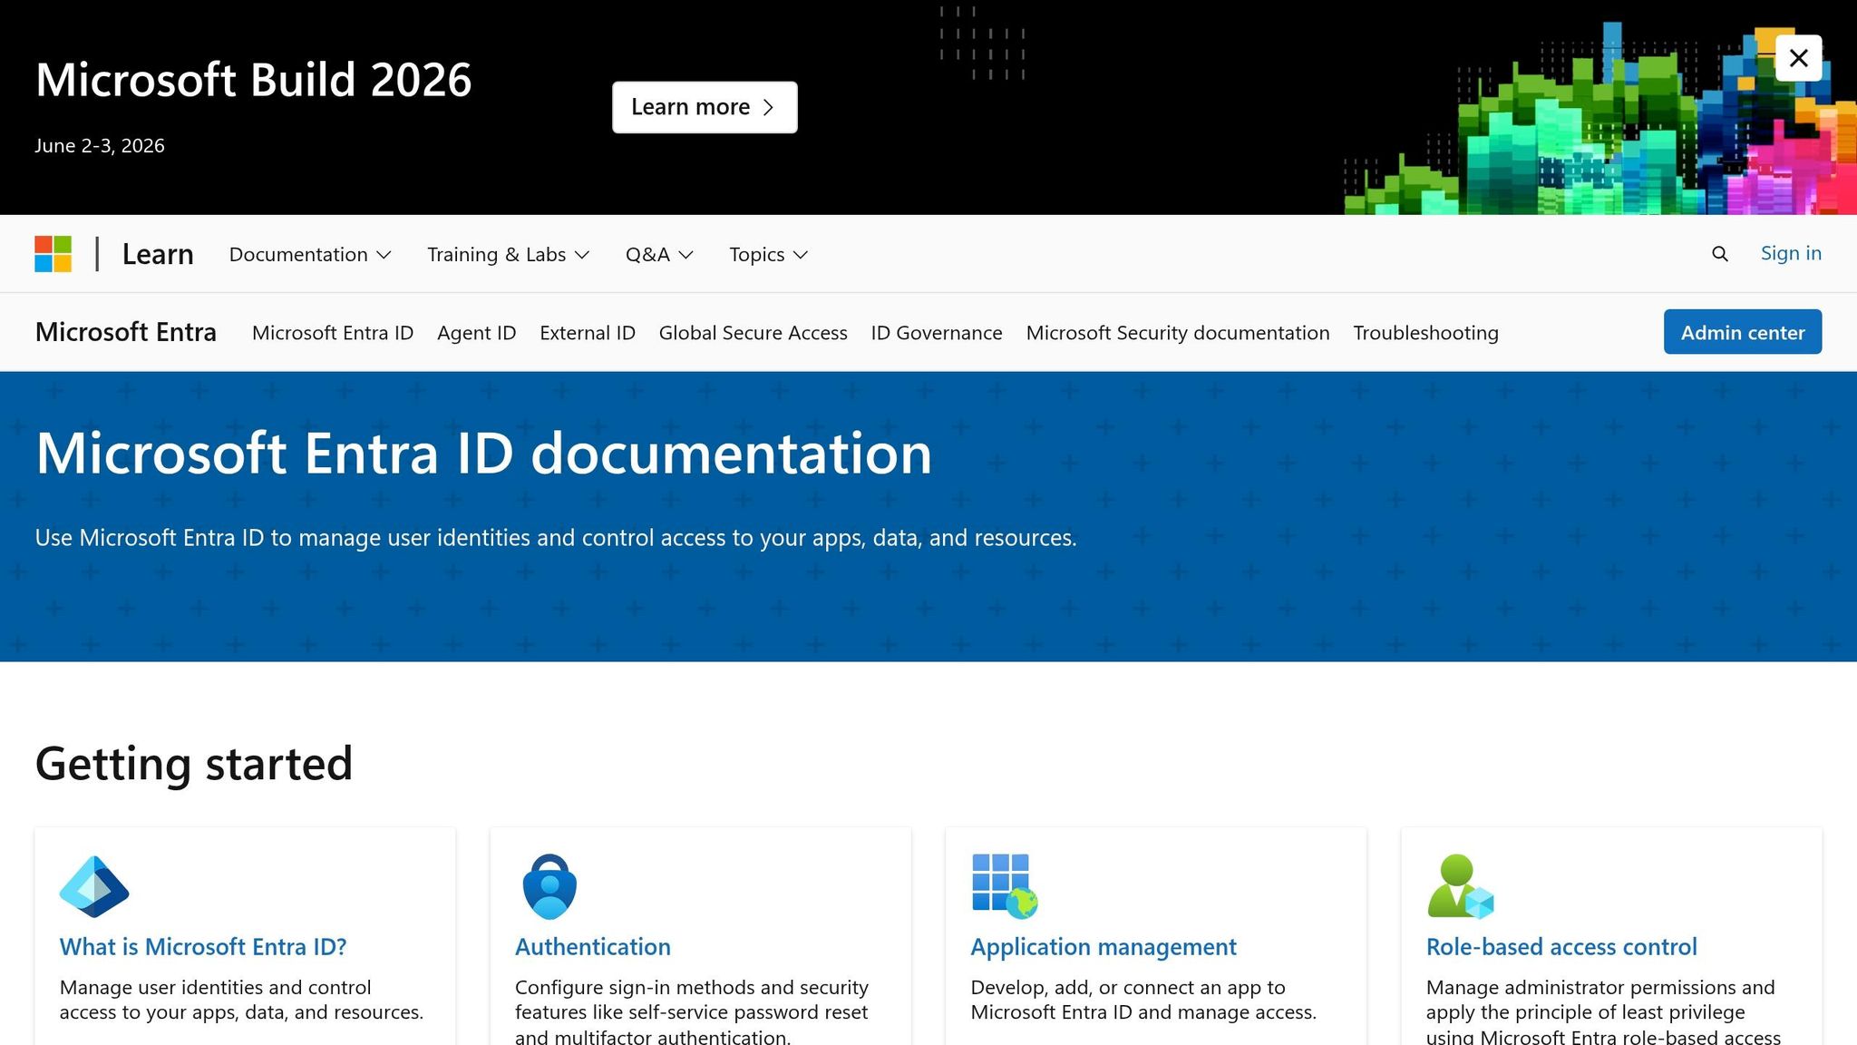Select the Microsoft Entra ID nav item
1857x1045 pixels.
coord(333,333)
